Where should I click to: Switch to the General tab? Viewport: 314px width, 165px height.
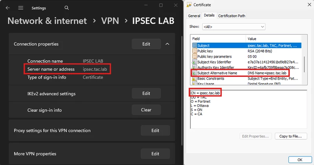coord(194,16)
